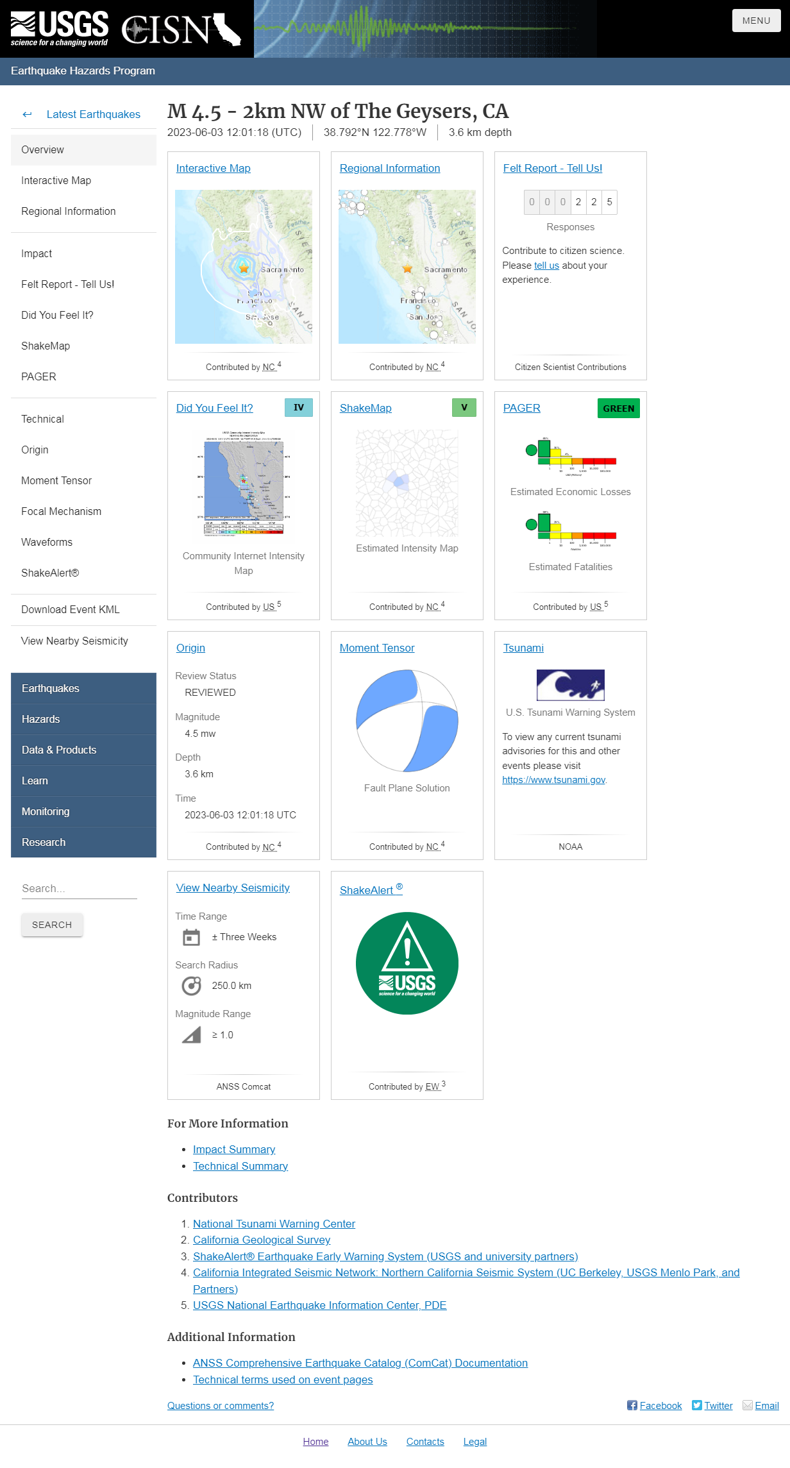Screen dimensions: 790x1468
Task: Click the magnitude range triangle icon
Action: [x=191, y=1034]
